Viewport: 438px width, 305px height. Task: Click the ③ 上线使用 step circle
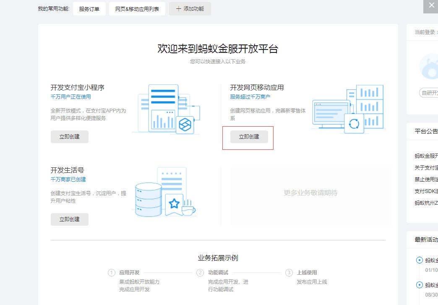point(289,273)
